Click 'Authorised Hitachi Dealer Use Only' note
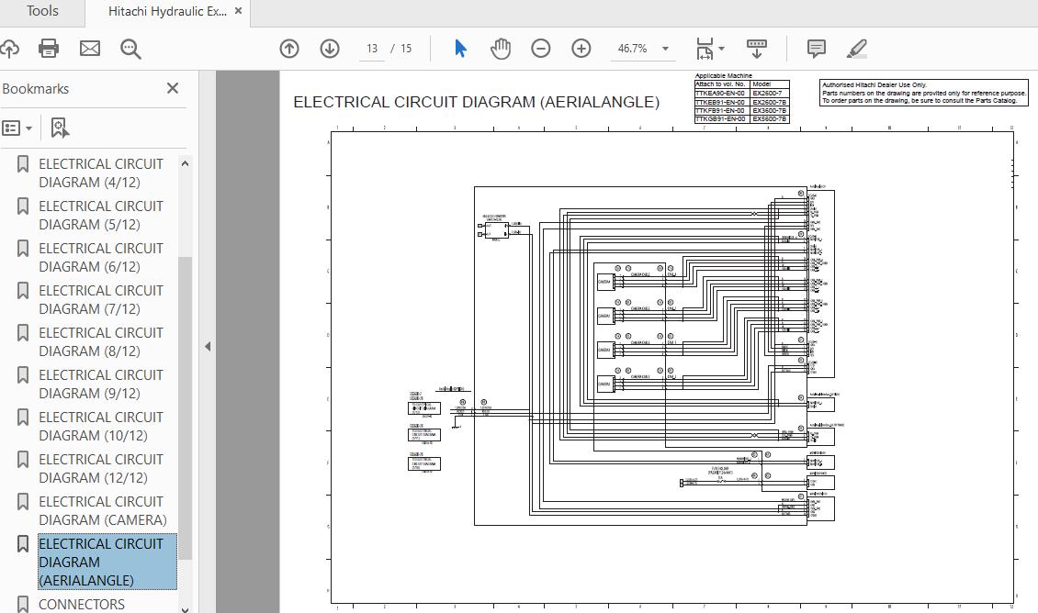The image size is (1038, 613). 874,85
